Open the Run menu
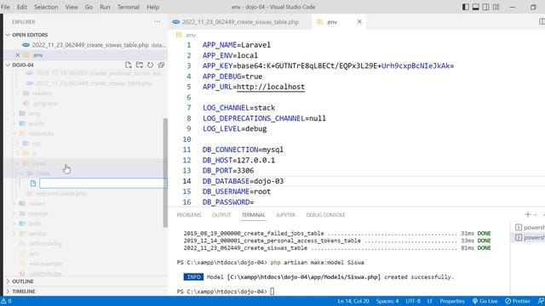The height and width of the screenshot is (306, 545). 105,7
